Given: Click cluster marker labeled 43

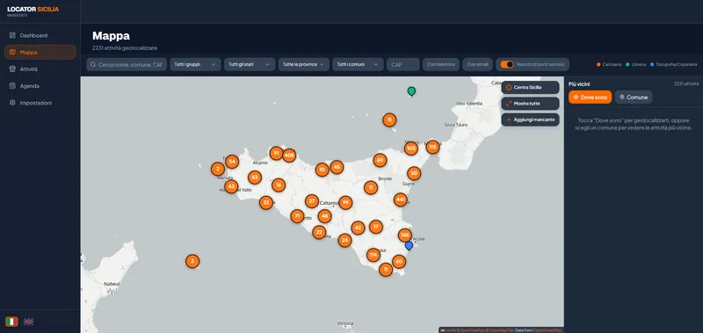Looking at the screenshot, I should 231,186.
